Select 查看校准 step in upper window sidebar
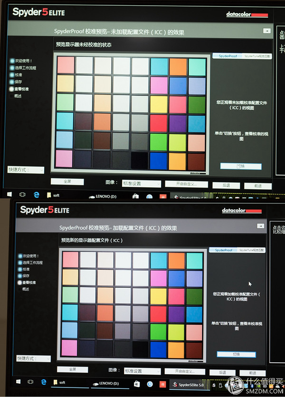Image resolution: width=285 pixels, height=397 pixels. click(x=19, y=89)
